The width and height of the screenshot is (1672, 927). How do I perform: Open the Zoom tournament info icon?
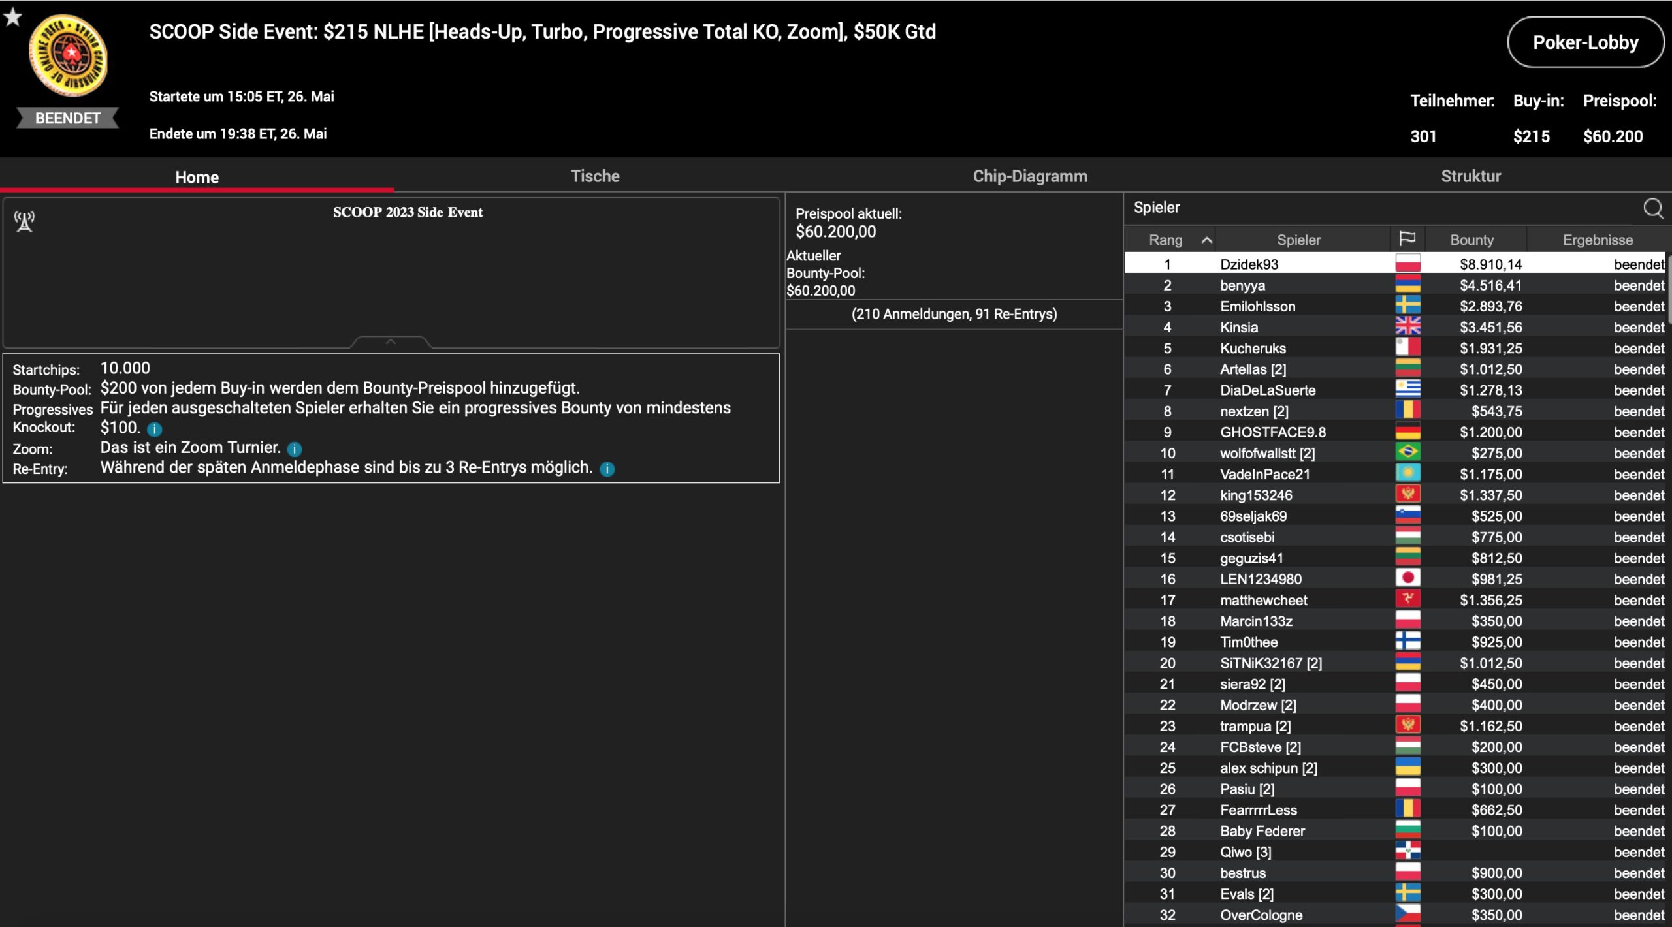click(295, 449)
